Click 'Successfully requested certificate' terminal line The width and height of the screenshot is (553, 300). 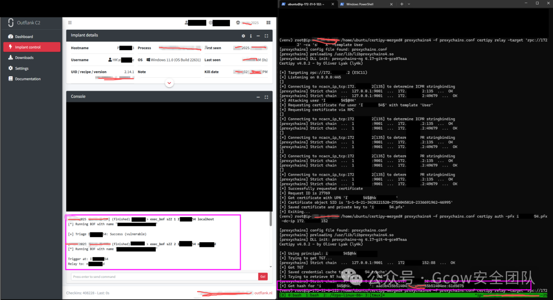(321, 188)
